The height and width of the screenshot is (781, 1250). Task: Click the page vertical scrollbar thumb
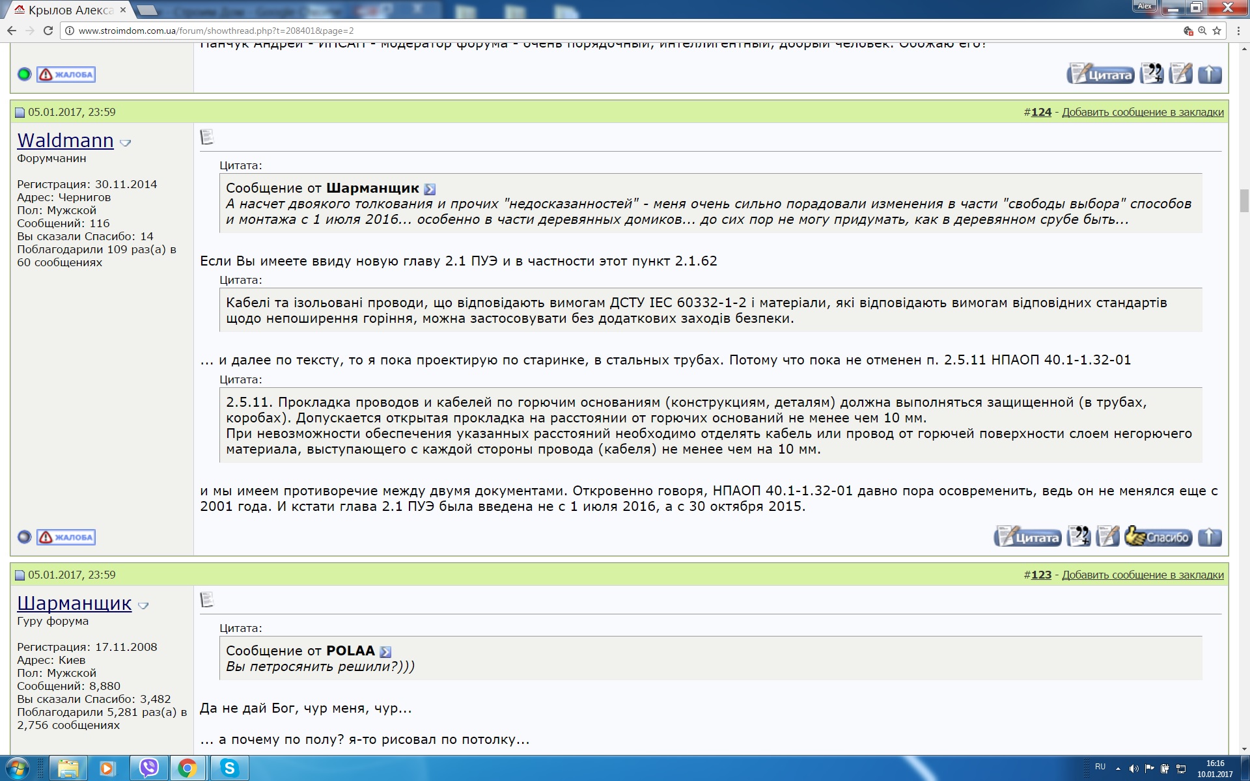pos(1244,200)
